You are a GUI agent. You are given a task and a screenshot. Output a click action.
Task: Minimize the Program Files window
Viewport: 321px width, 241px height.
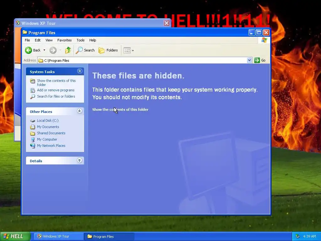252,32
